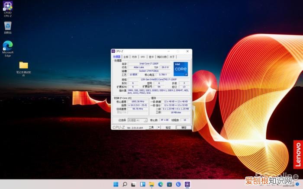Image resolution: width=303 pixels, height=189 pixels.
Task: Click the TDP 28.0 W value
Action: (x=165, y=67)
